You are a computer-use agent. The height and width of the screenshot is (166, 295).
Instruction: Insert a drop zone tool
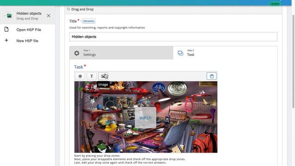(x=80, y=76)
